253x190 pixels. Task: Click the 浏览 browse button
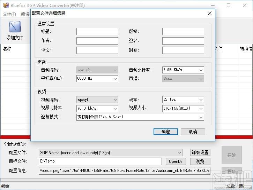[x=200, y=161]
